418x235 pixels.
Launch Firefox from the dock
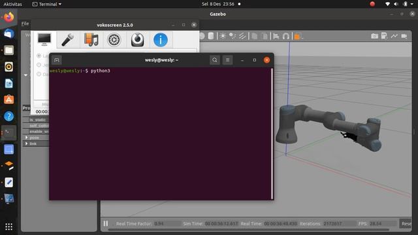pyautogui.click(x=8, y=17)
